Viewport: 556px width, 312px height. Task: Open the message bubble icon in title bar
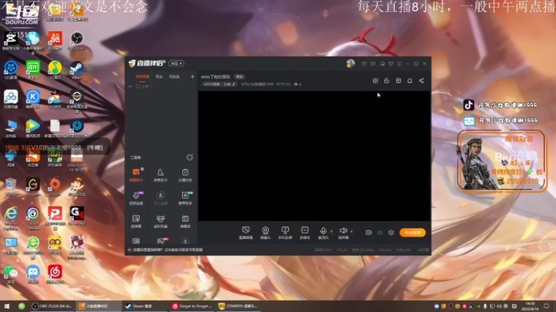(373, 64)
